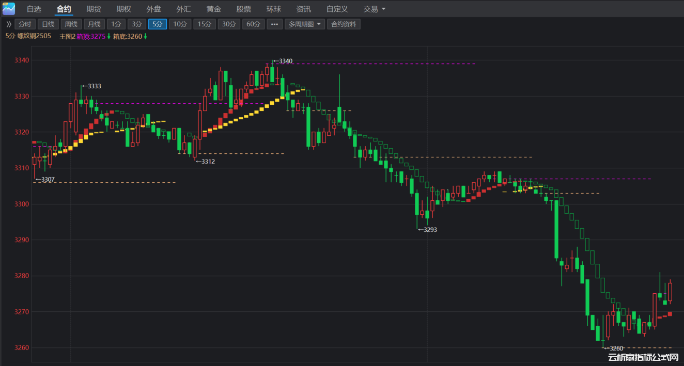684x366 pixels.
Task: Open the 资讯 tab
Action: coord(304,9)
